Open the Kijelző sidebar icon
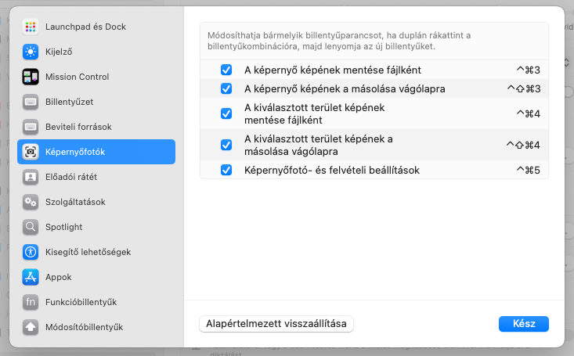The height and width of the screenshot is (356, 574). pos(31,52)
